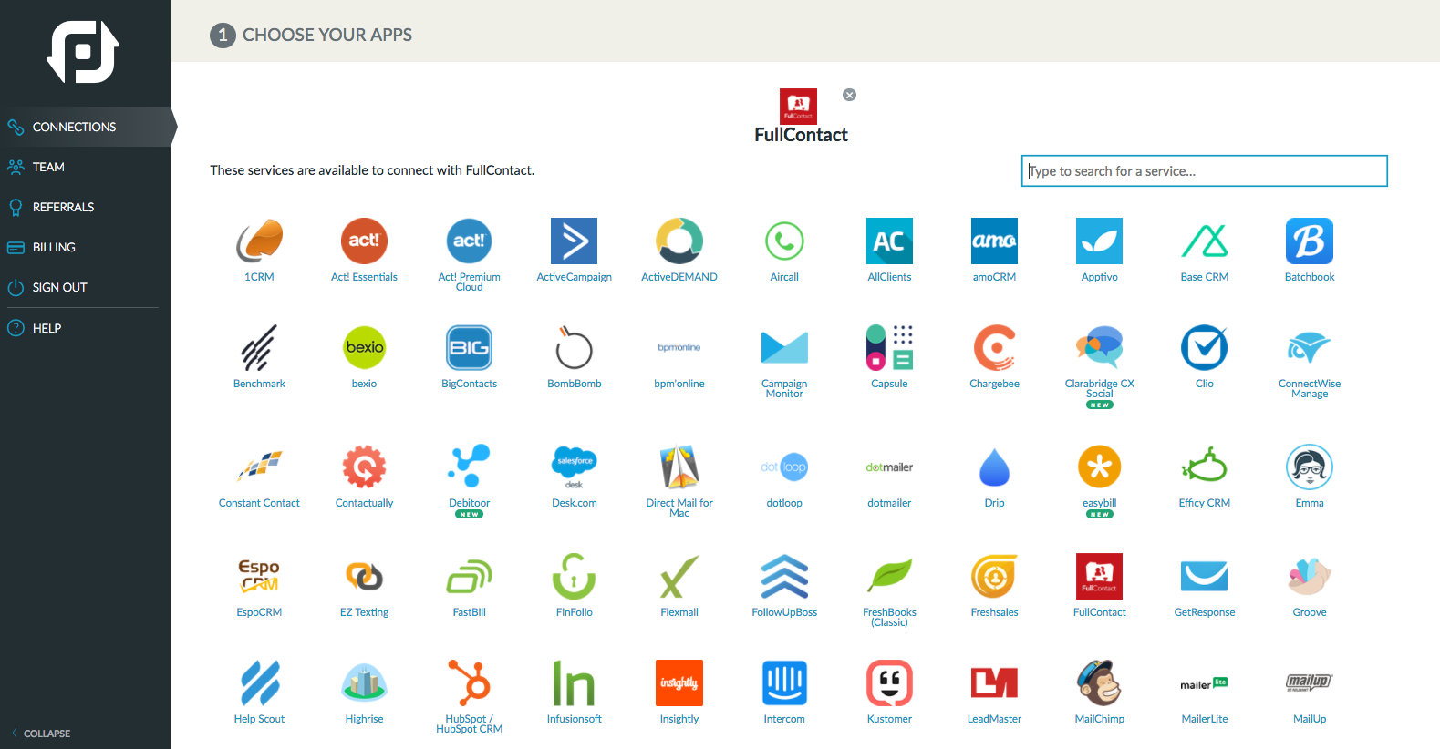This screenshot has height=749, width=1440.
Task: Choose the Insightly orange icon
Action: click(679, 682)
